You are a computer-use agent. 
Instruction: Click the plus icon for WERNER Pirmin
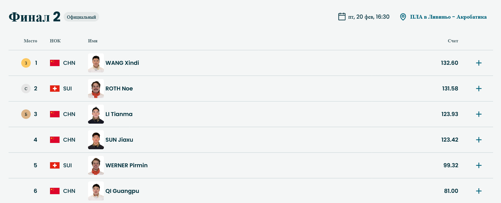479,165
